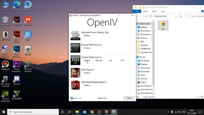
Task: Select PS3 platform for Grand Theft Auto V
Action: (x=111, y=60)
